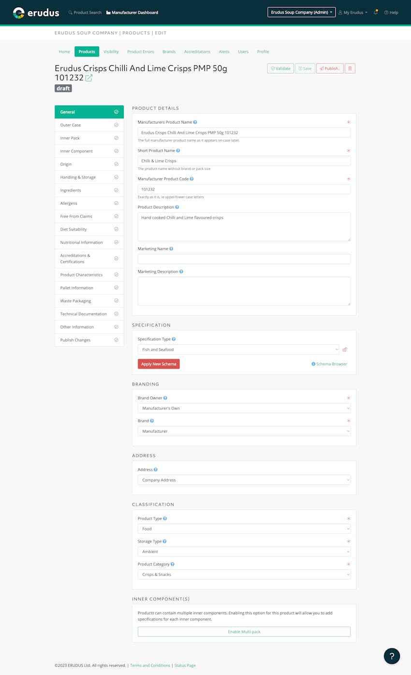Viewport: 411px width, 675px height.
Task: Click the Publish button
Action: pos(330,69)
